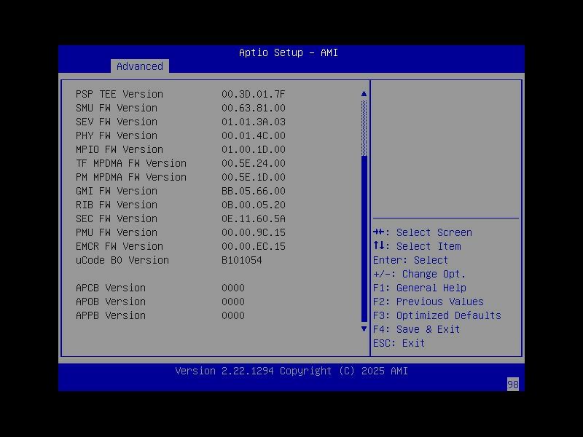Click value 00.5E.24.00
This screenshot has height=437, width=583.
pyautogui.click(x=254, y=163)
